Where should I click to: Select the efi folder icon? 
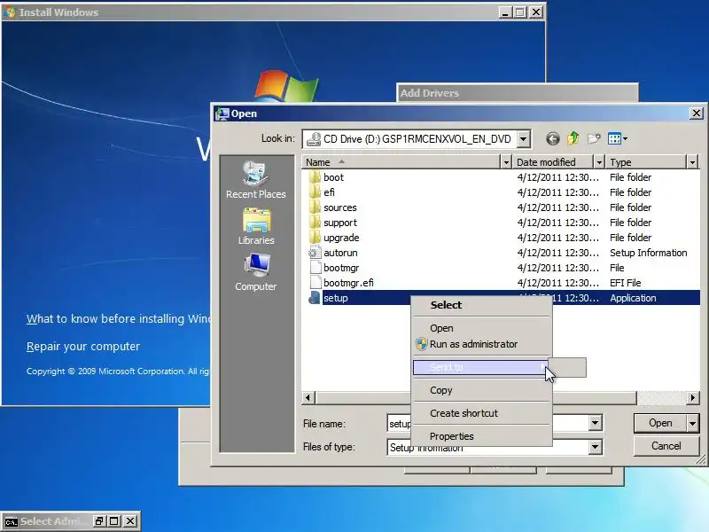315,192
